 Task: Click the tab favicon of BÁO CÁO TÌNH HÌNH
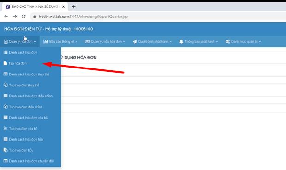point(8,7)
